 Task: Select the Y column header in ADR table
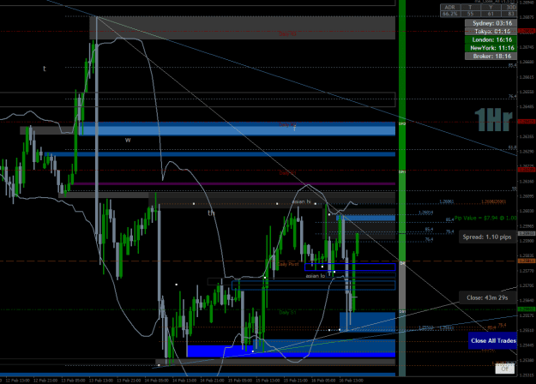[491, 7]
